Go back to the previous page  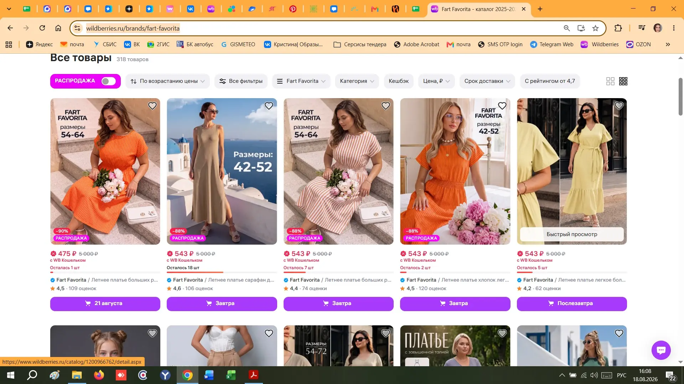pyautogui.click(x=10, y=28)
